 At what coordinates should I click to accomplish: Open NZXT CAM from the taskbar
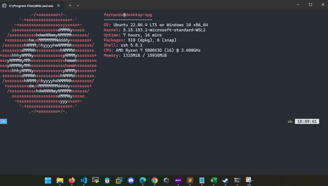[178, 181]
